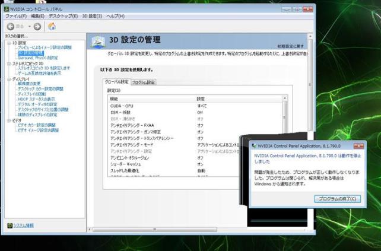The width and height of the screenshot is (381, 251).
Task: Select デスクトップのサイズと位置の調整 tree item
Action: pyautogui.click(x=43, y=110)
